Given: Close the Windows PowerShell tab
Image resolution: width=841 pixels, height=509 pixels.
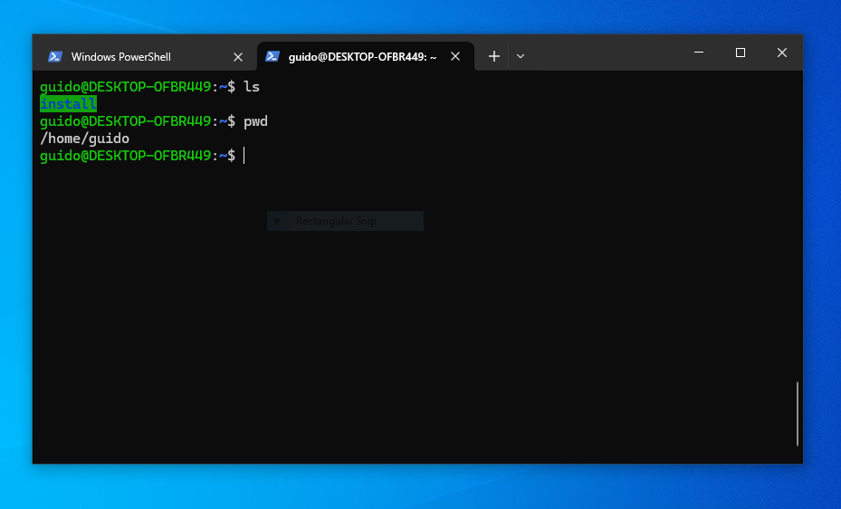Looking at the screenshot, I should pyautogui.click(x=238, y=57).
